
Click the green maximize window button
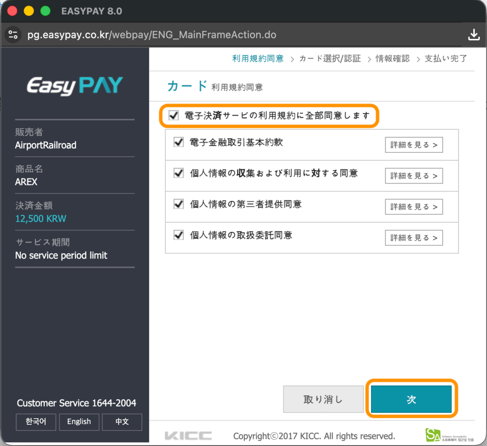pyautogui.click(x=45, y=11)
